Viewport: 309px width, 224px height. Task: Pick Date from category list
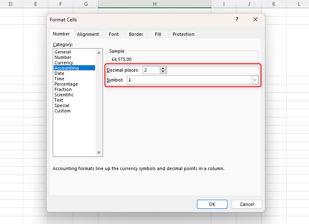pos(59,73)
